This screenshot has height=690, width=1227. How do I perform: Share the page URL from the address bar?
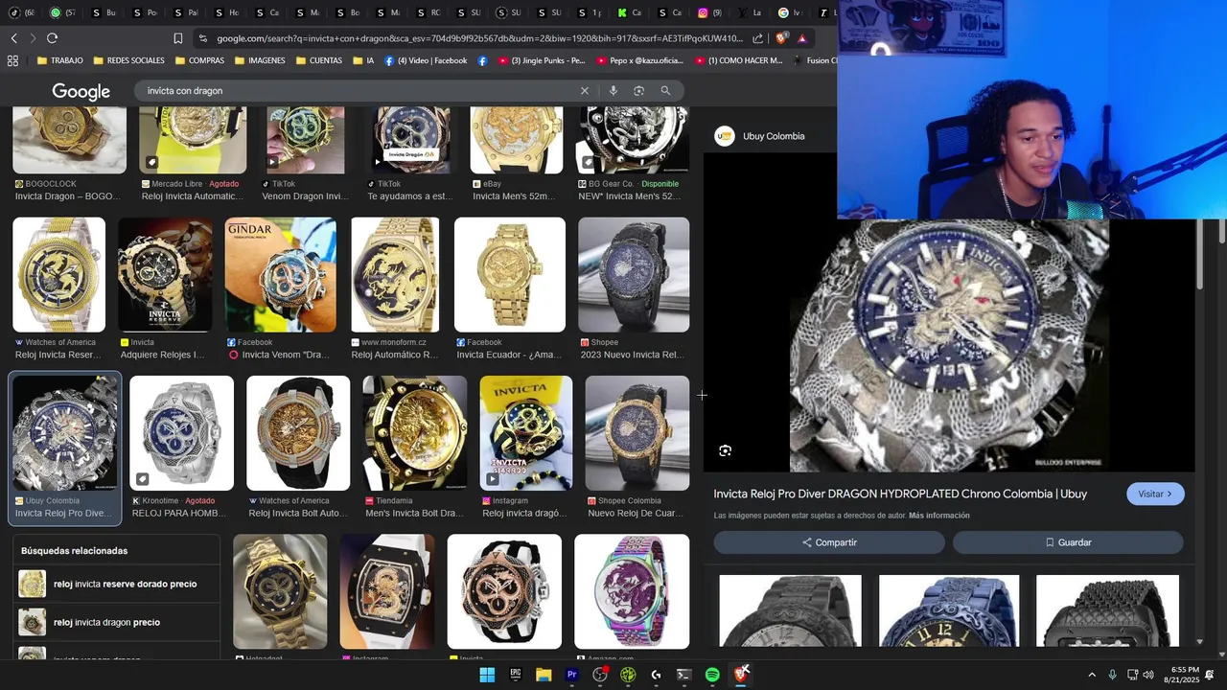(x=758, y=38)
